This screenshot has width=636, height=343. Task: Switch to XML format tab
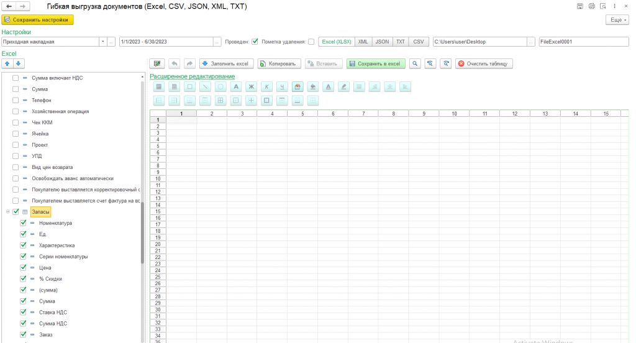[363, 42]
